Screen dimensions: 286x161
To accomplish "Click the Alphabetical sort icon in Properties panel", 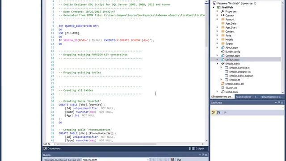I will point(219,112).
